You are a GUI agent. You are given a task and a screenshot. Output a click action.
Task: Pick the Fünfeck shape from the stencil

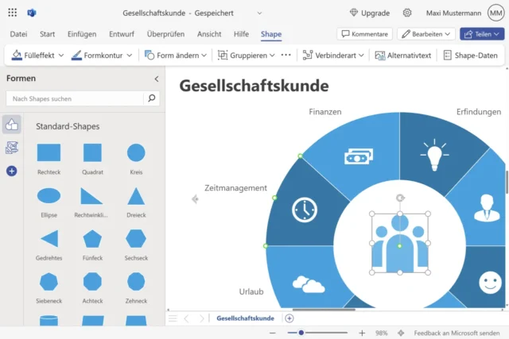[x=92, y=239]
